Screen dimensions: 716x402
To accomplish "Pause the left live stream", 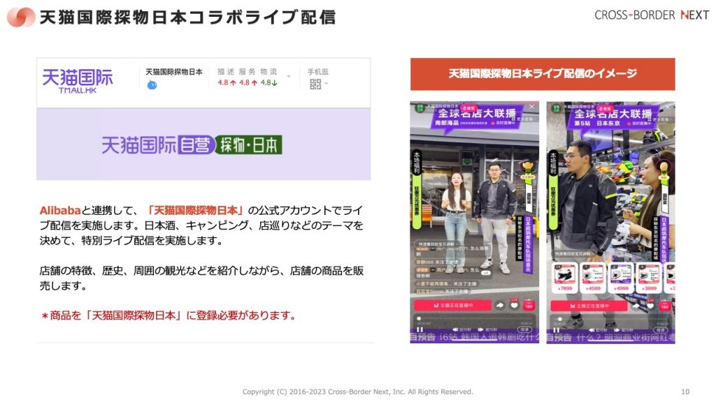I will click(420, 329).
